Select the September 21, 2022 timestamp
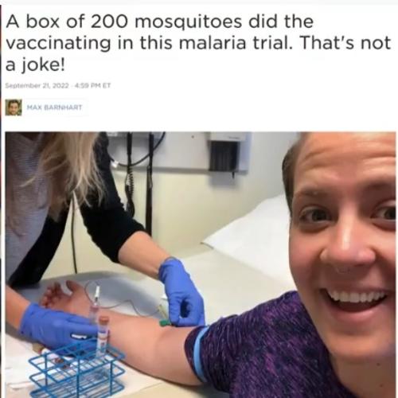Viewport: 398px width, 398px height. (x=37, y=86)
